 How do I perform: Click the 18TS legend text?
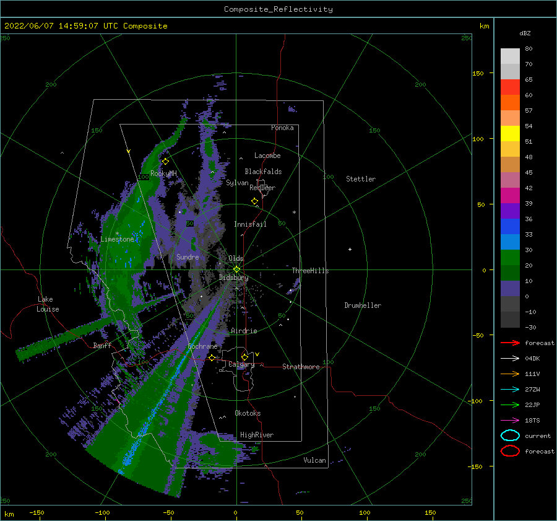pos(532,421)
